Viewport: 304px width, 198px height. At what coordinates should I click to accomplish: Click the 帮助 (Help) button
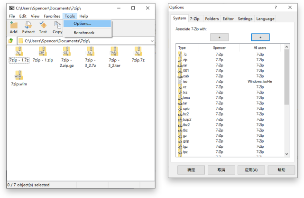click(x=281, y=170)
